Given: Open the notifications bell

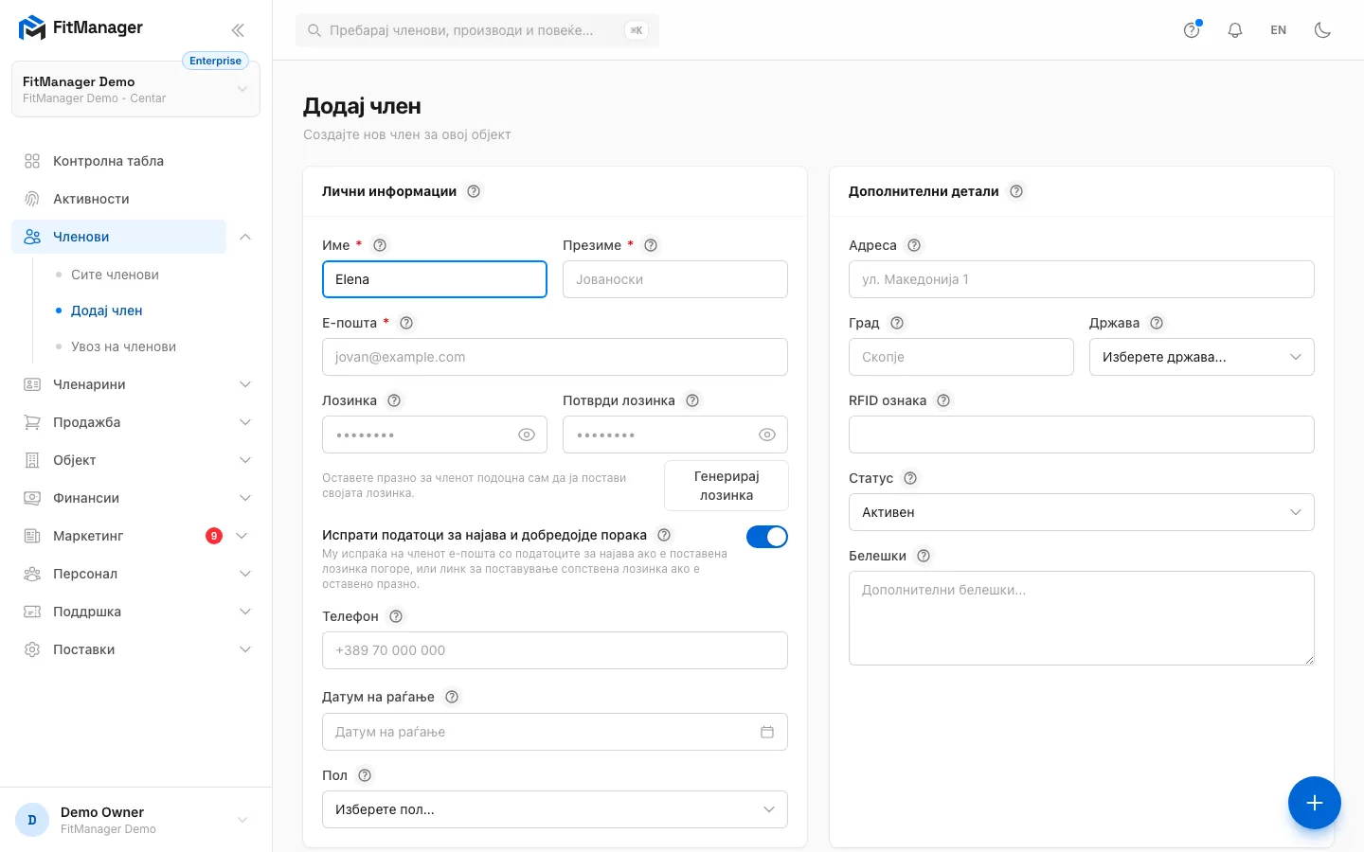Looking at the screenshot, I should coord(1235,30).
